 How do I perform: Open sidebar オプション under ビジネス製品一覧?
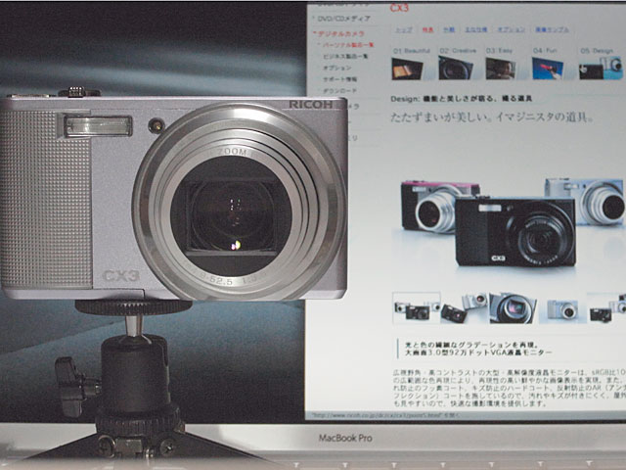[336, 68]
